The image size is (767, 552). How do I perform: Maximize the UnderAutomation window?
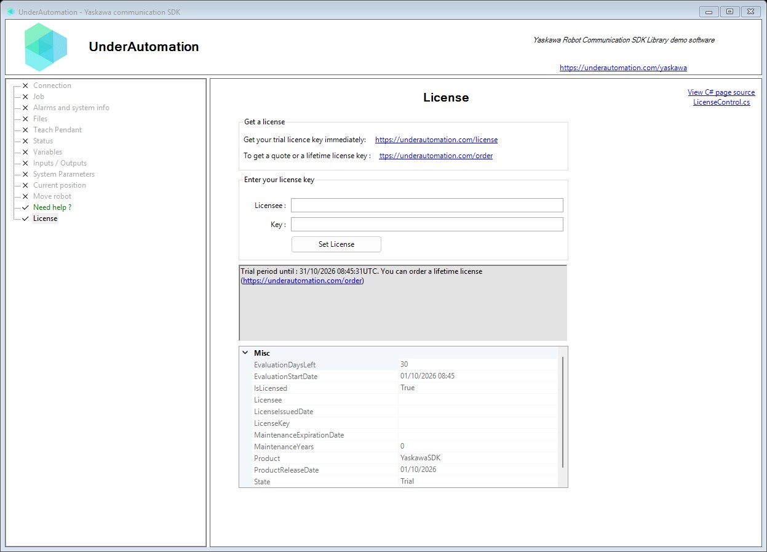729,12
